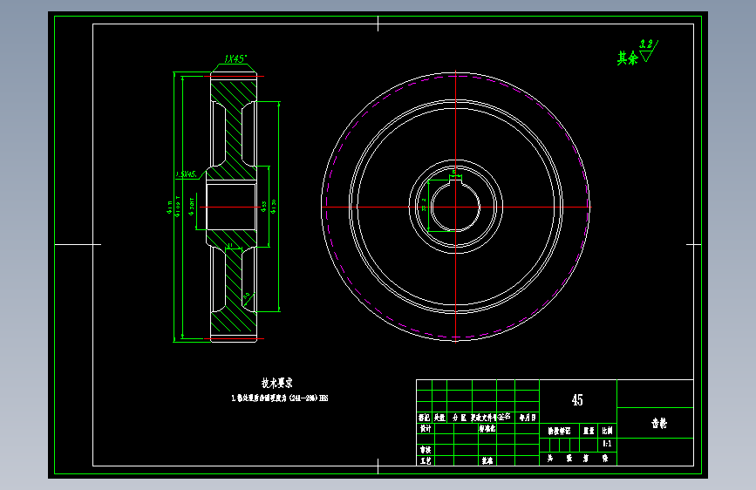756x490 pixels.
Task: Click the 技术要求 heading
Action: 276,383
